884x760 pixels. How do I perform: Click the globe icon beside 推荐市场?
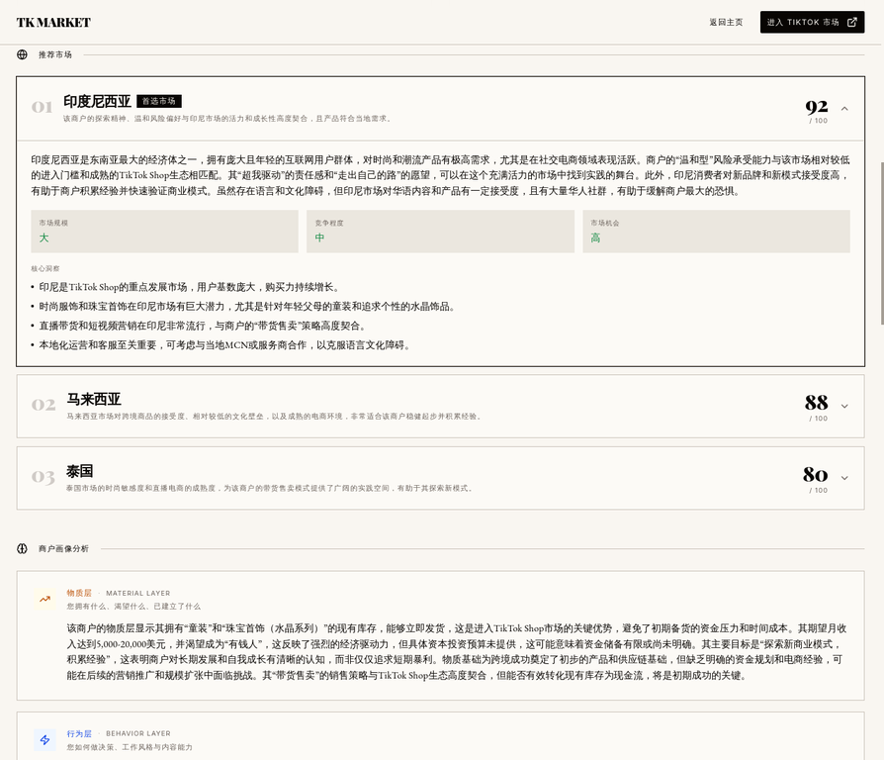23,54
